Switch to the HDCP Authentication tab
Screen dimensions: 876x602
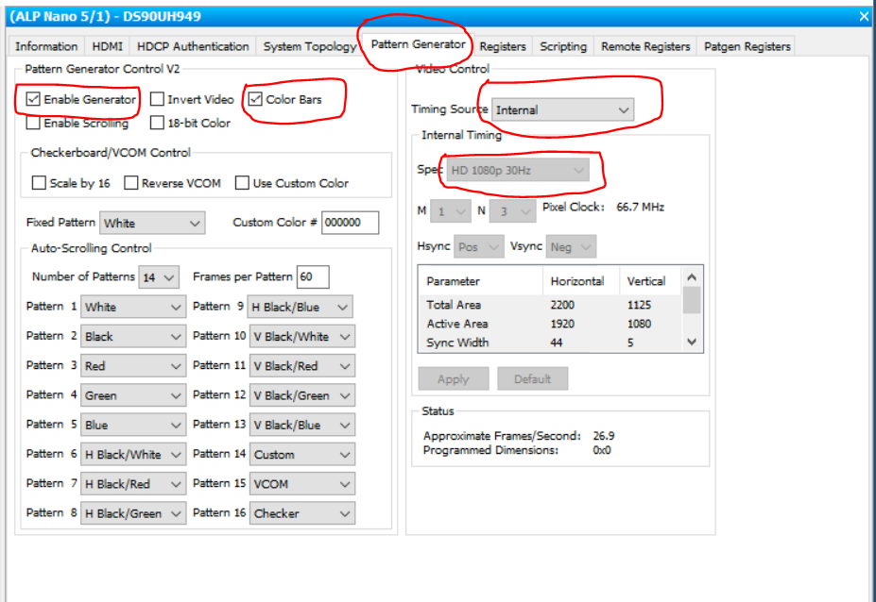pos(192,45)
